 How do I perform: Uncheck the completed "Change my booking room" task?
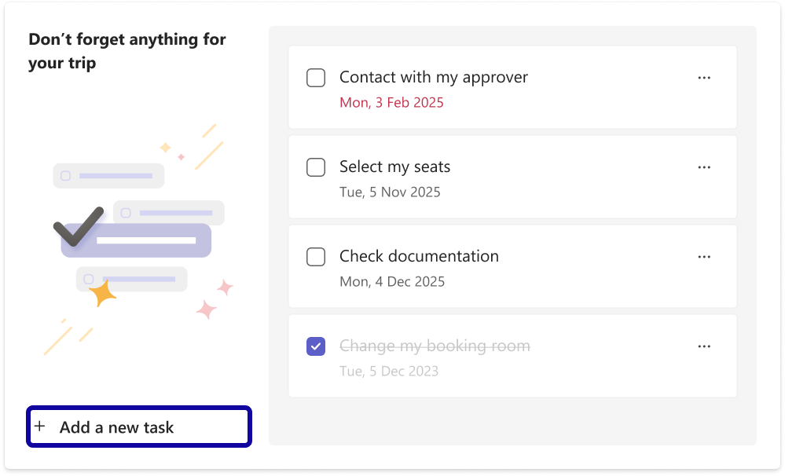click(x=315, y=346)
